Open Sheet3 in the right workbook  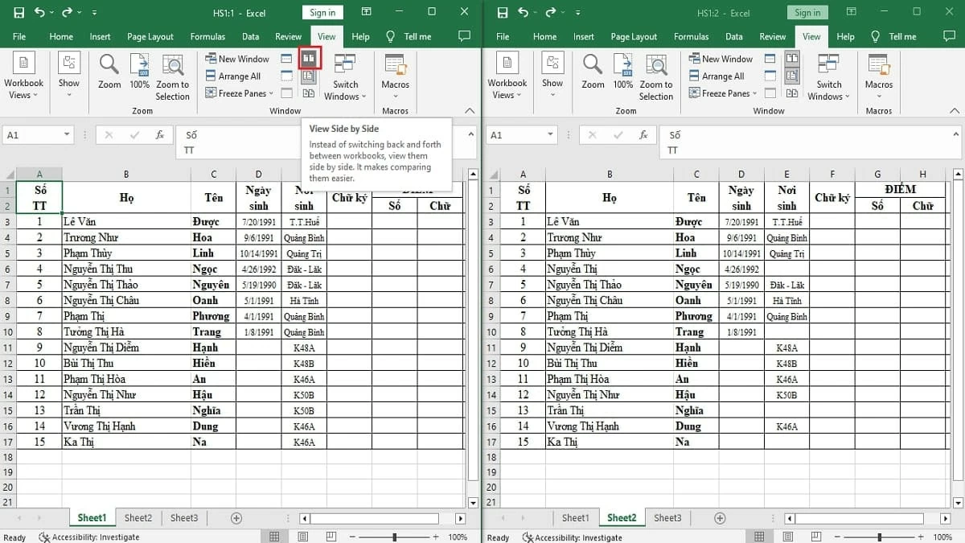pyautogui.click(x=667, y=517)
